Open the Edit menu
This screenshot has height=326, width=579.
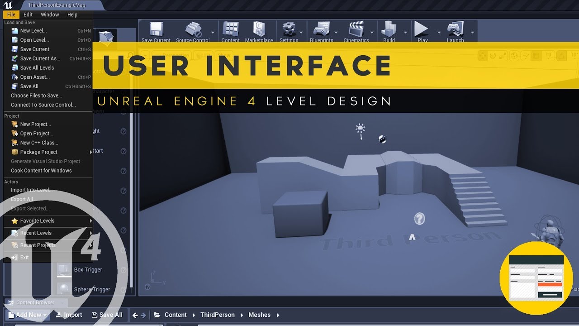[28, 14]
